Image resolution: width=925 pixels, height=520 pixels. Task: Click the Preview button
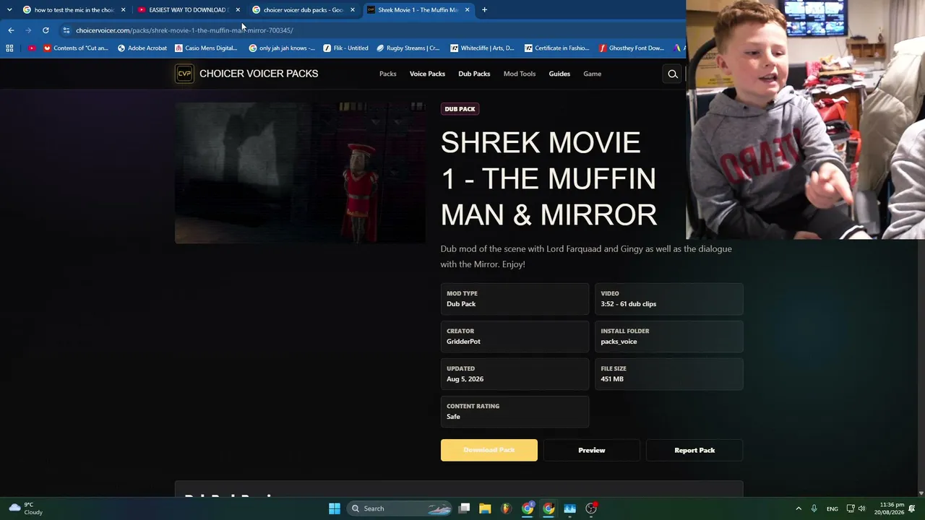(592, 450)
